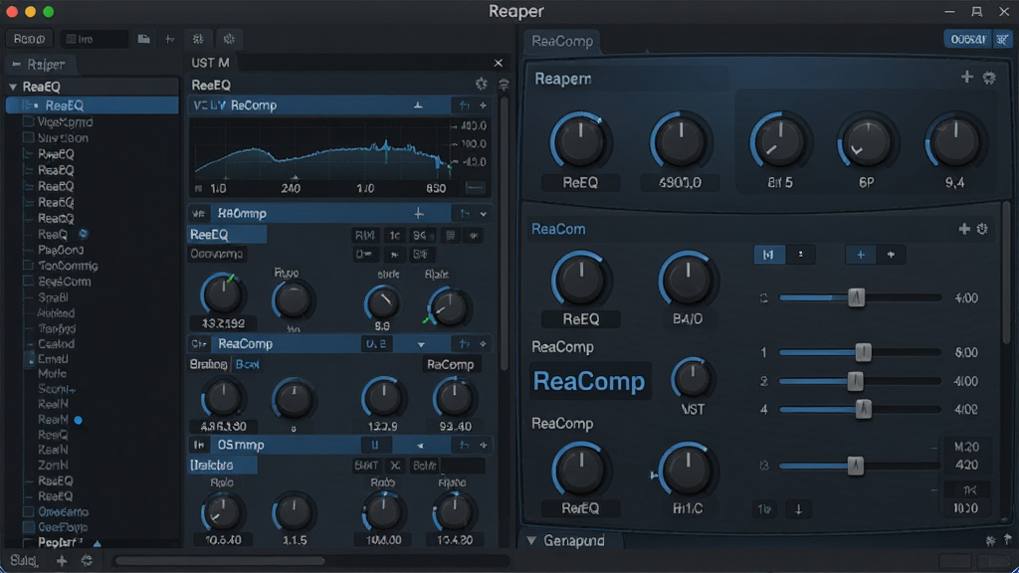Click the U.2 button in the ReaComp row
Image resolution: width=1019 pixels, height=573 pixels.
click(376, 343)
